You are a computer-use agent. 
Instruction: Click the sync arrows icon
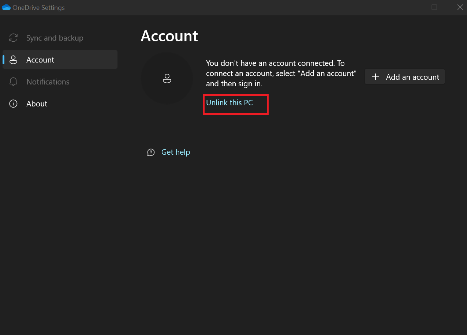[x=14, y=38]
